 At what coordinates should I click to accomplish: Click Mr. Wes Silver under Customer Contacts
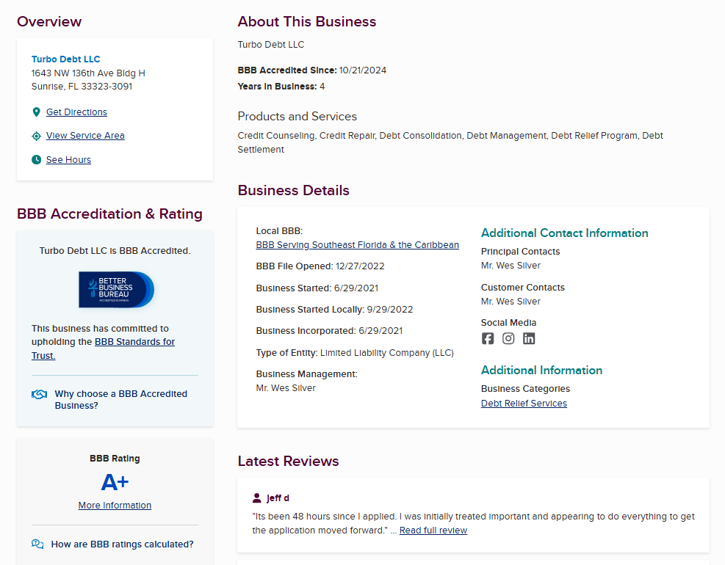tap(511, 302)
